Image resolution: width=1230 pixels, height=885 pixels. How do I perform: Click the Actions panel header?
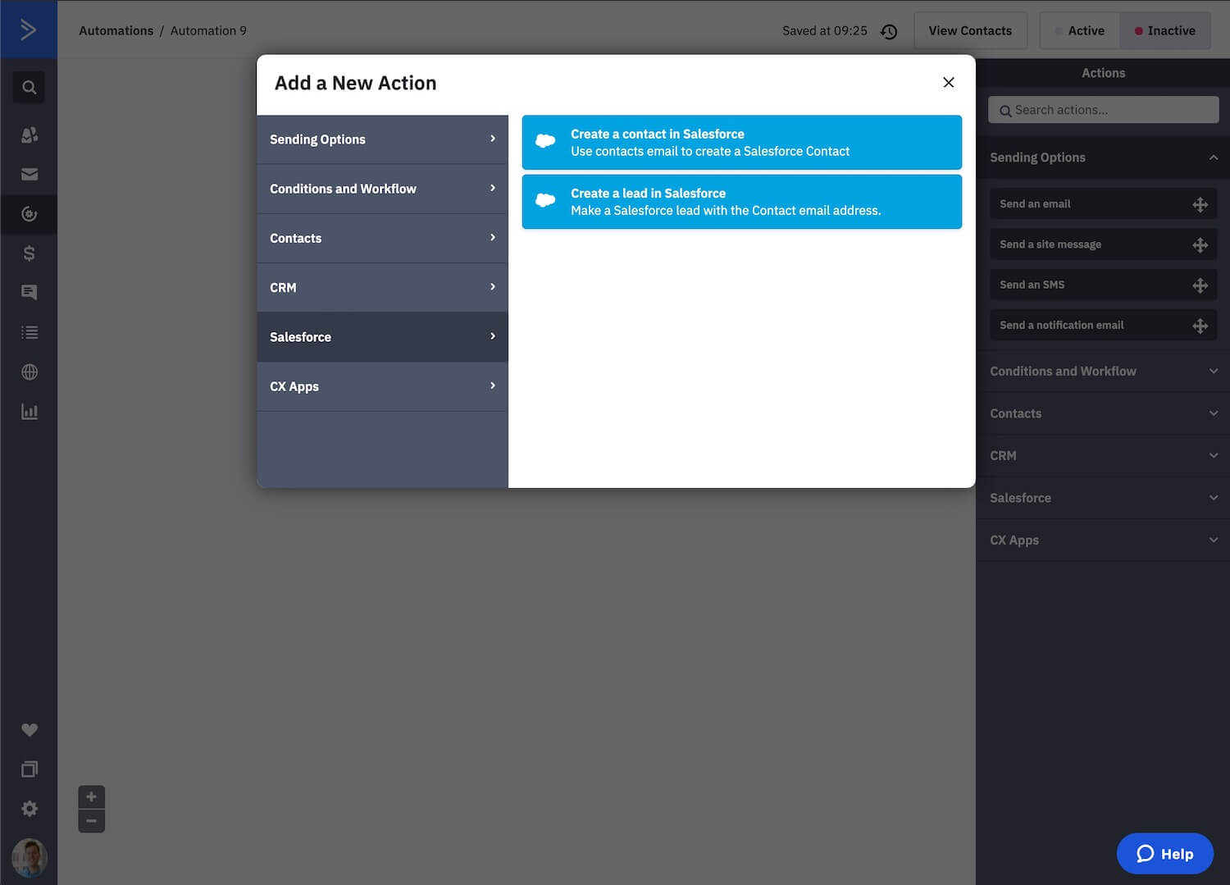[x=1103, y=73]
